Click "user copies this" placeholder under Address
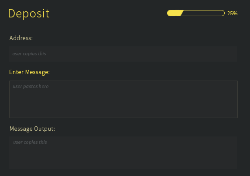Viewport: 250px width, 176px height. [x=29, y=54]
